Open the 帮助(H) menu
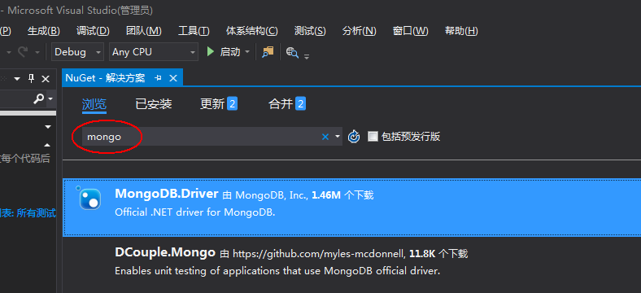The width and height of the screenshot is (641, 293). [x=461, y=31]
